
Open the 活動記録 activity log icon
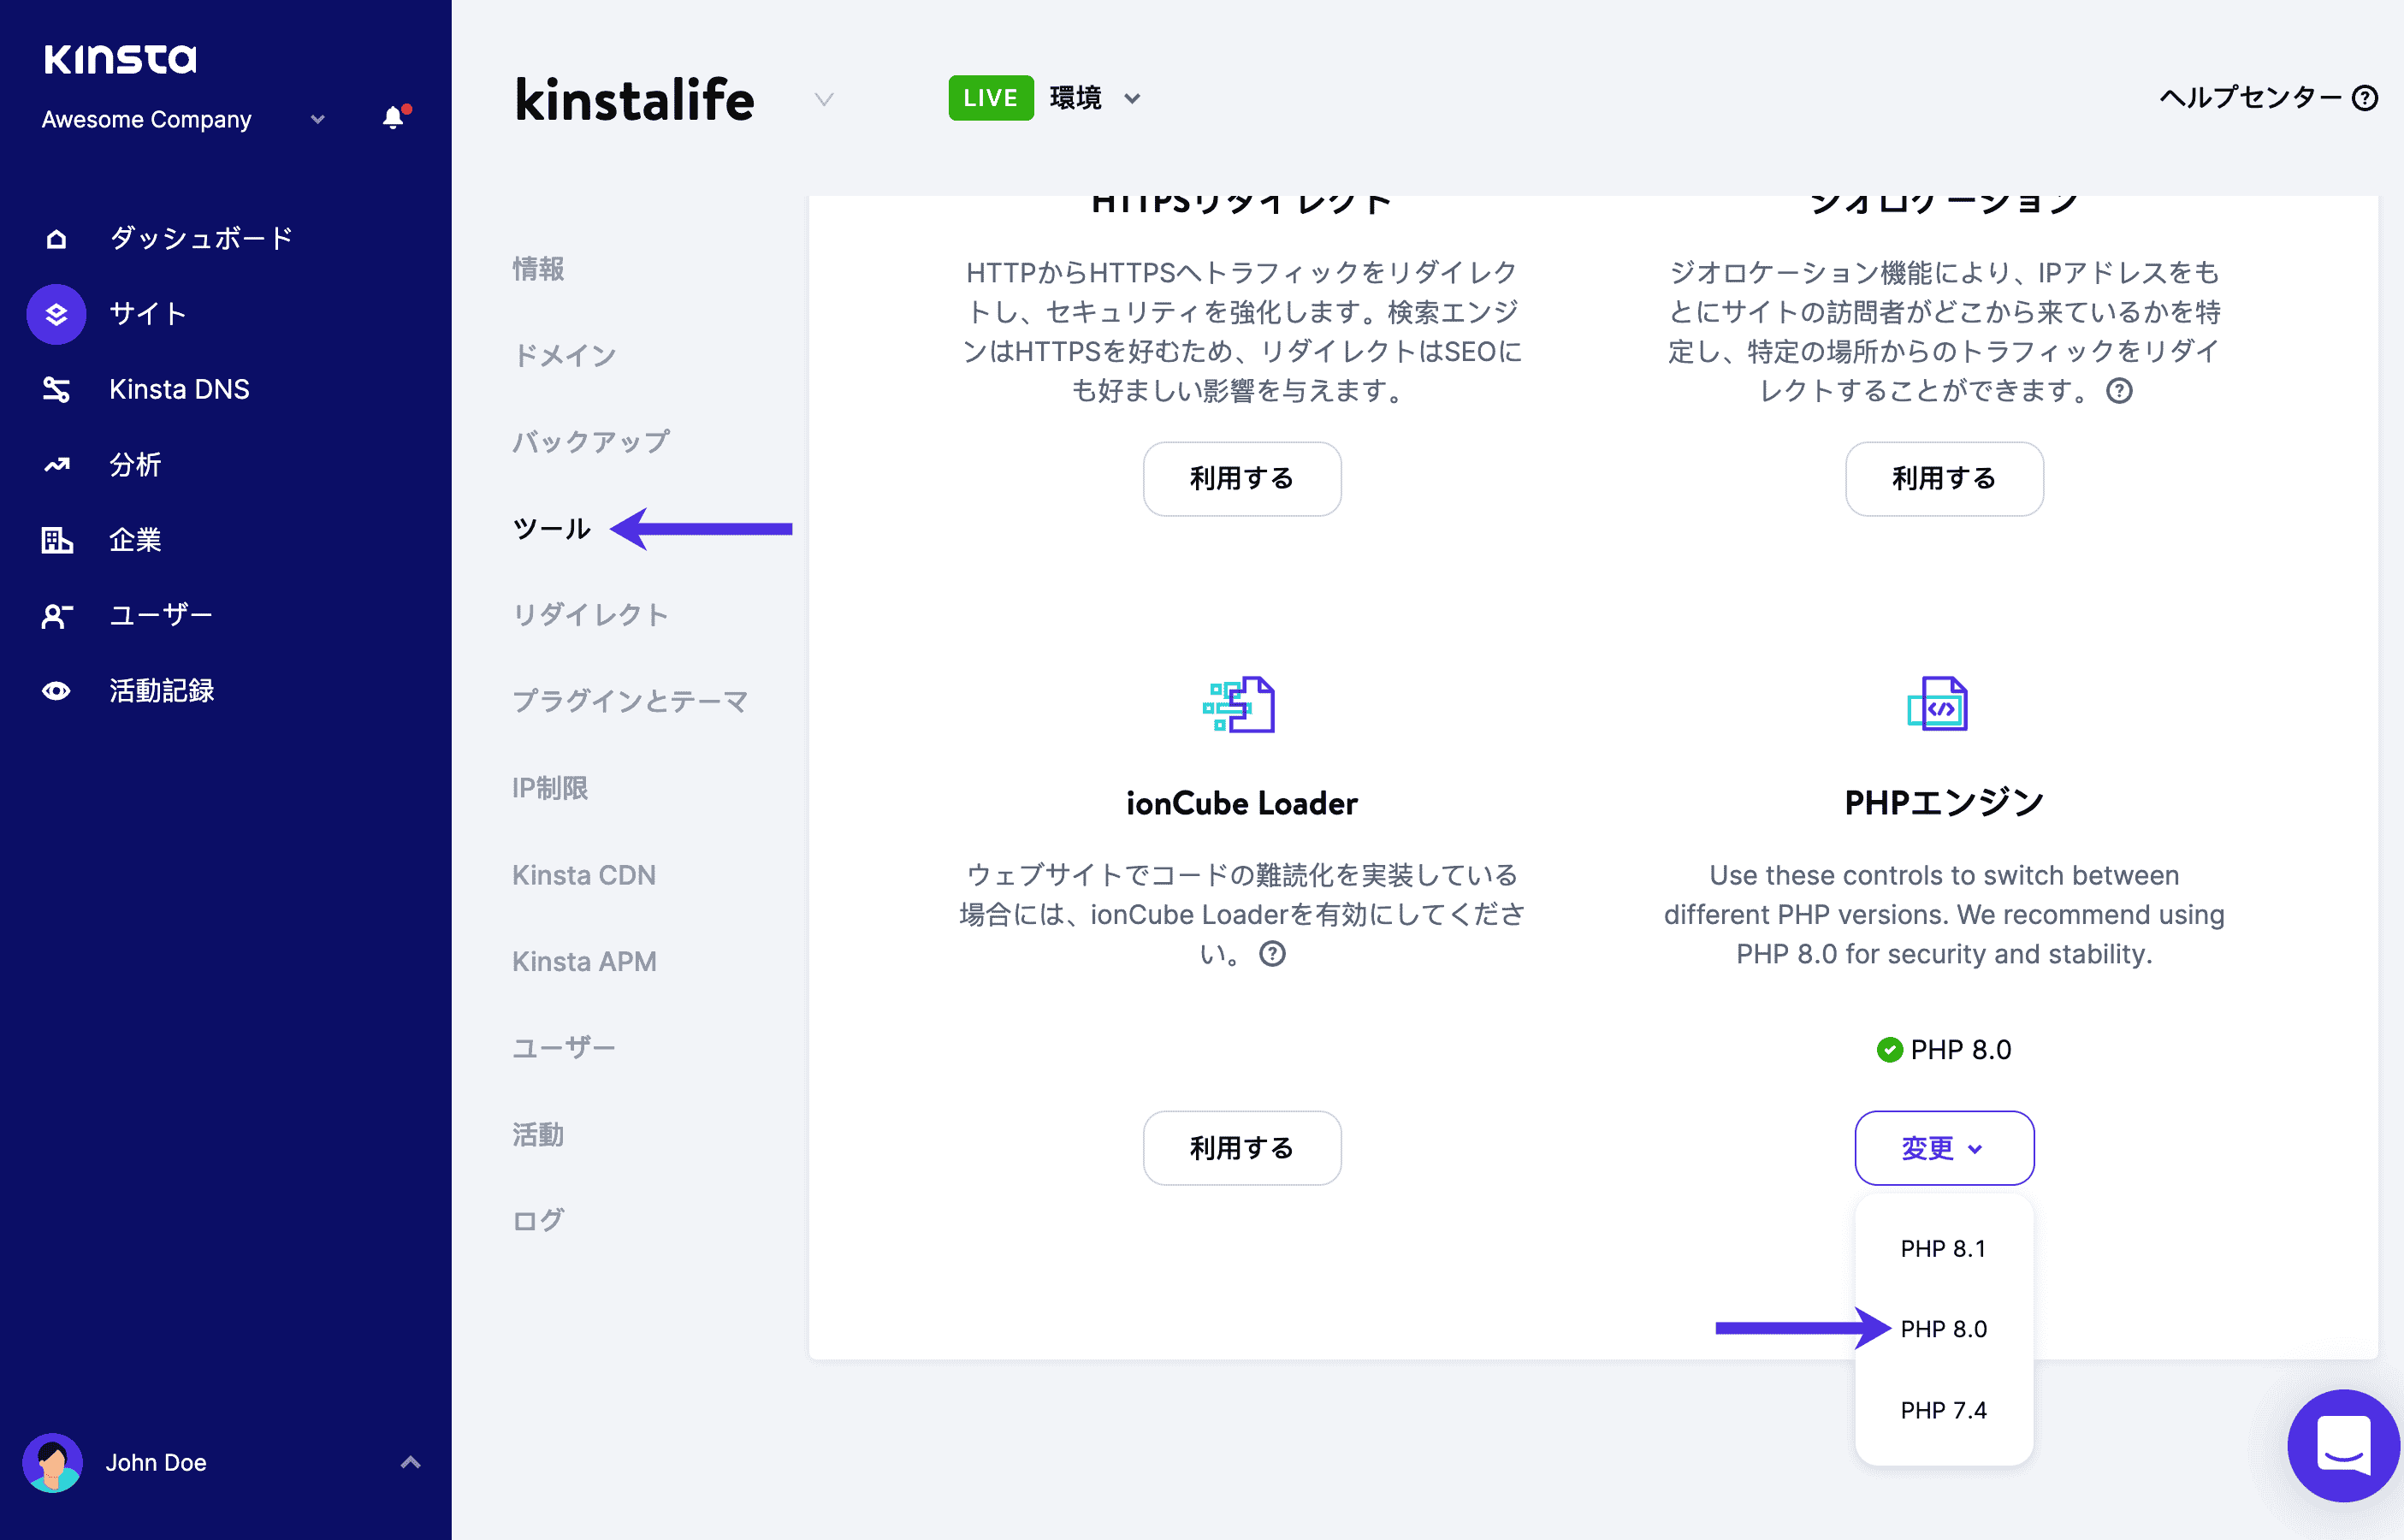tap(55, 690)
